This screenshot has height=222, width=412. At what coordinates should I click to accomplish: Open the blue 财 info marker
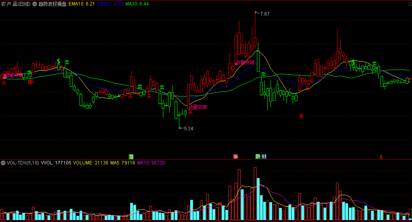pyautogui.click(x=264, y=156)
